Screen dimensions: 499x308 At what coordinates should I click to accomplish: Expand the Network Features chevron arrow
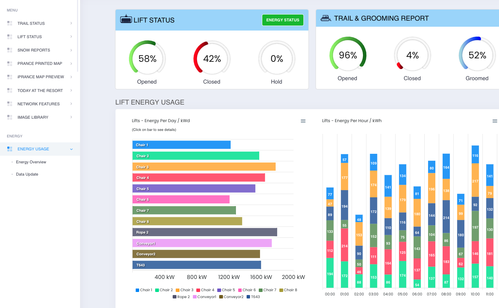pos(71,104)
